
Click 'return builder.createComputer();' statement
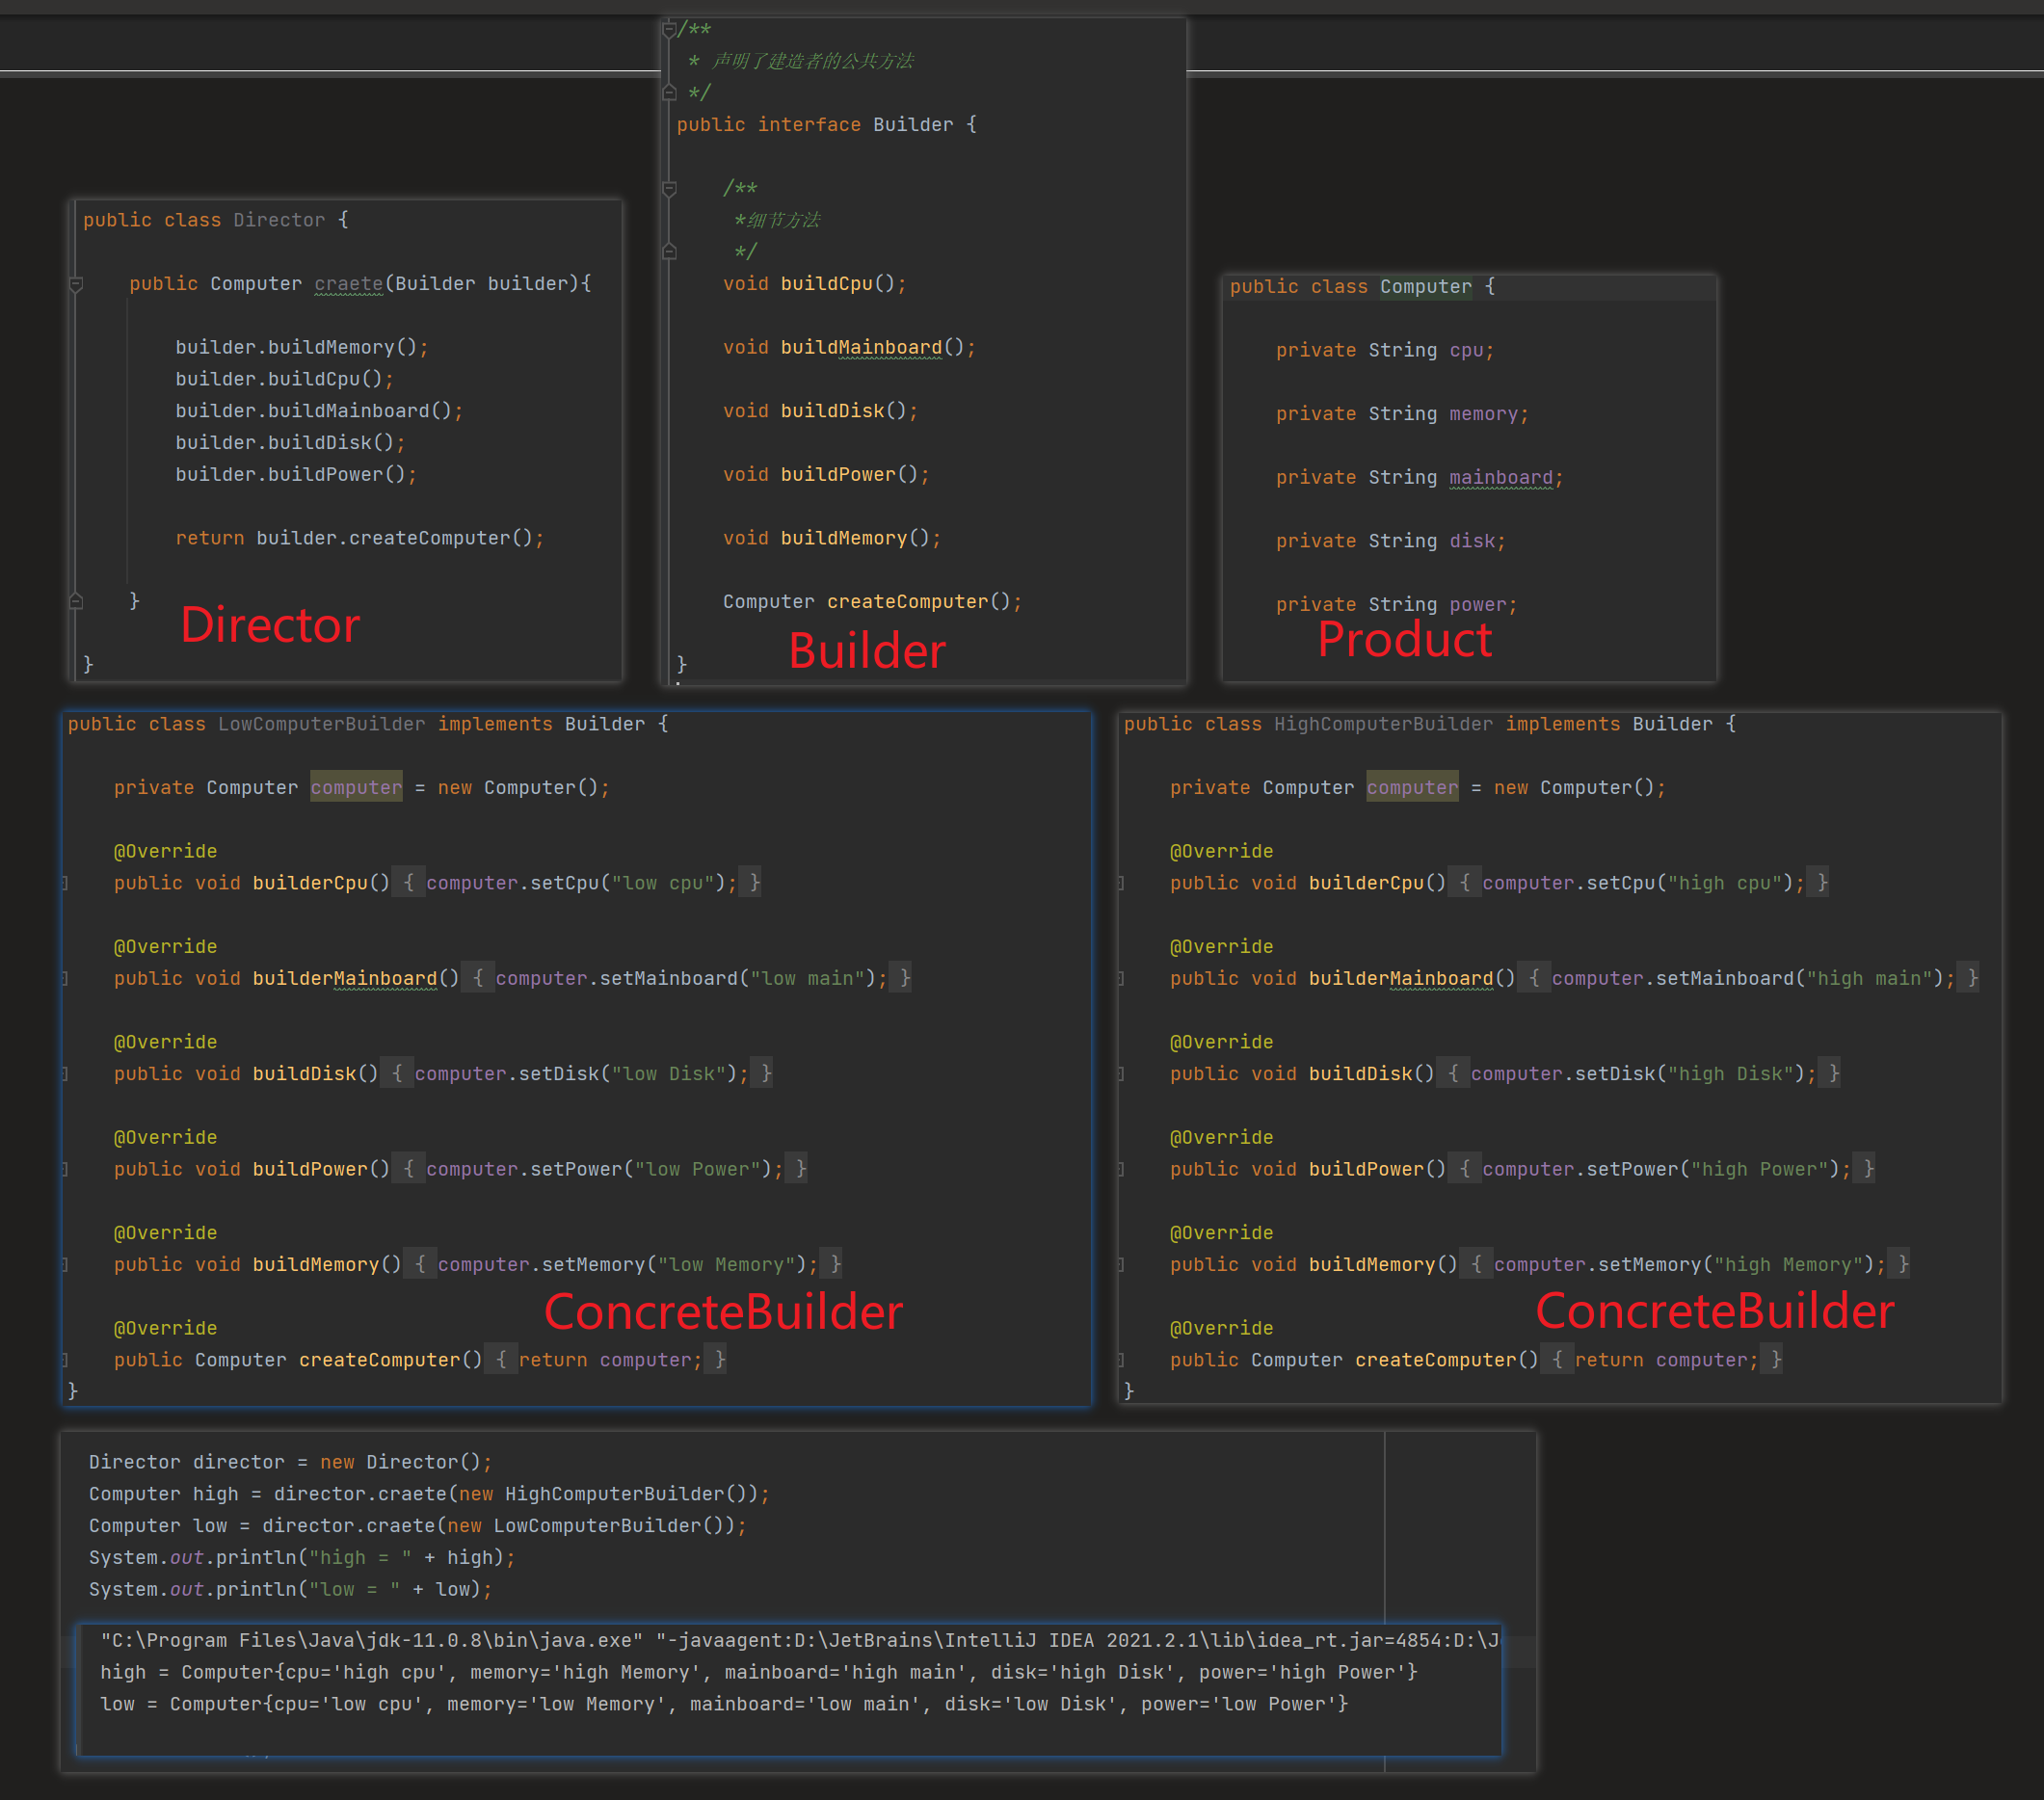[360, 538]
